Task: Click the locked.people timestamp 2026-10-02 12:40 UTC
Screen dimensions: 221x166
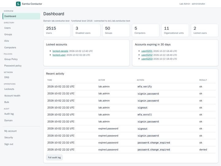Action: coord(81,51)
